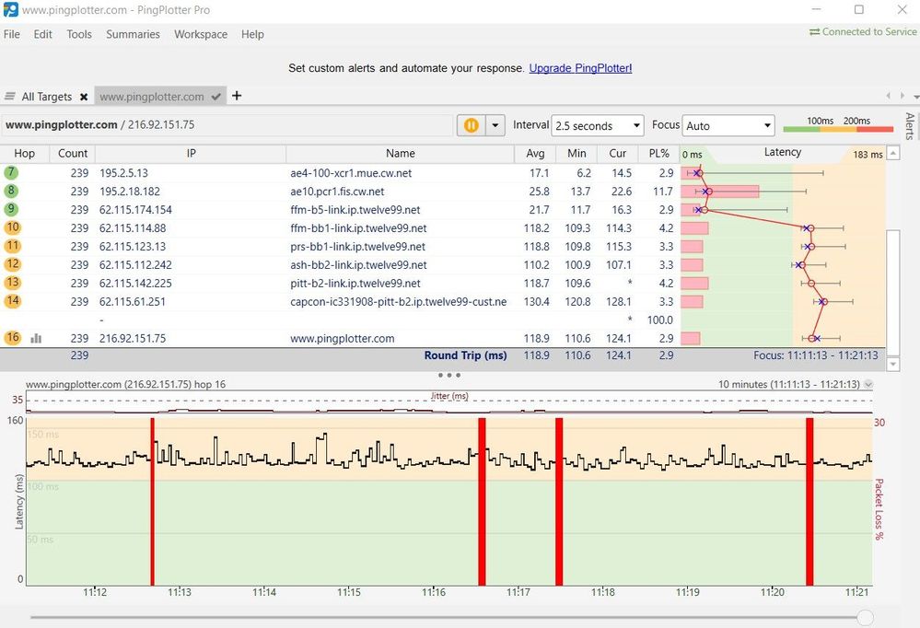920x628 pixels.
Task: Pause the trace with the orange button
Action: point(472,125)
